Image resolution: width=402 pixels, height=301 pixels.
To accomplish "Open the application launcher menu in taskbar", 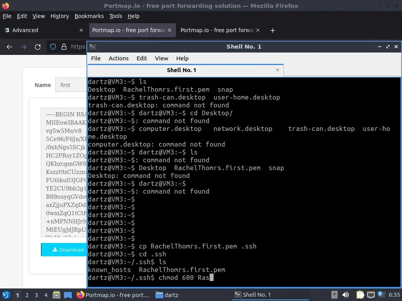I will (x=6, y=295).
